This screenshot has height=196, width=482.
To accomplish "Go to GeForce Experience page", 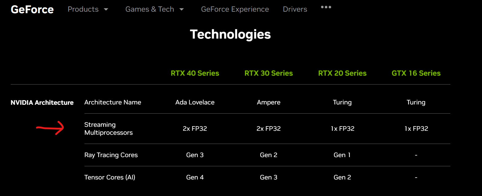I will [x=235, y=9].
